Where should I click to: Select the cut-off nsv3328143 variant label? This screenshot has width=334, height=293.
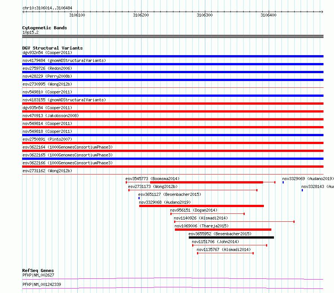(x=317, y=186)
